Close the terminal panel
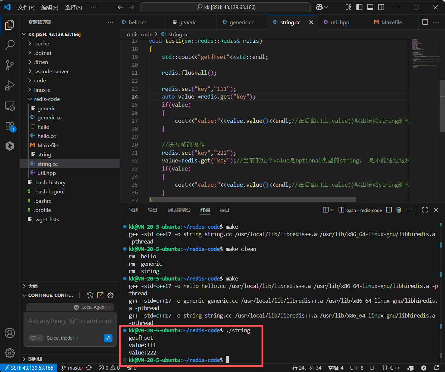 [x=436, y=210]
